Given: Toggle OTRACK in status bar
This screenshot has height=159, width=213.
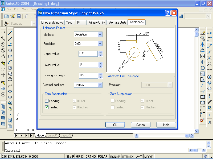Looking at the screenshot, I should click(128, 157).
